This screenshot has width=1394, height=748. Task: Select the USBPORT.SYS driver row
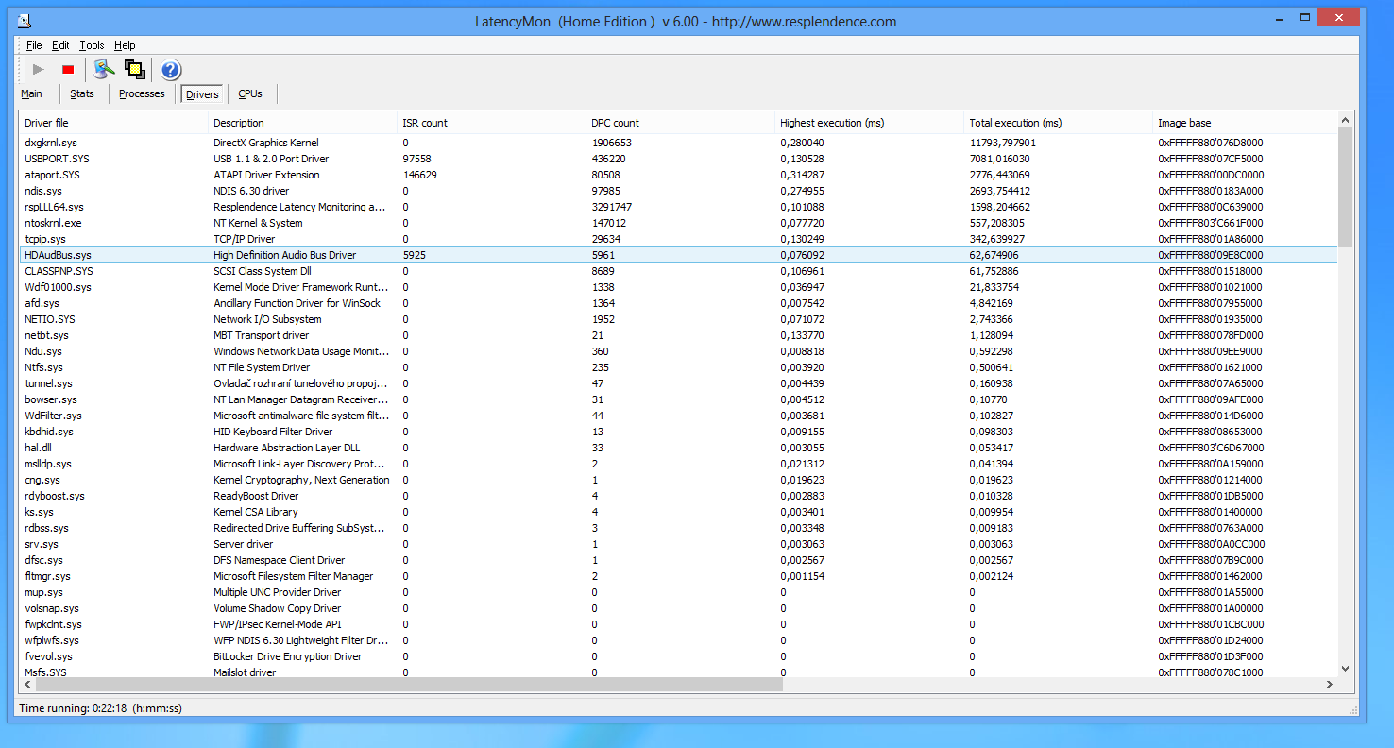pos(58,159)
